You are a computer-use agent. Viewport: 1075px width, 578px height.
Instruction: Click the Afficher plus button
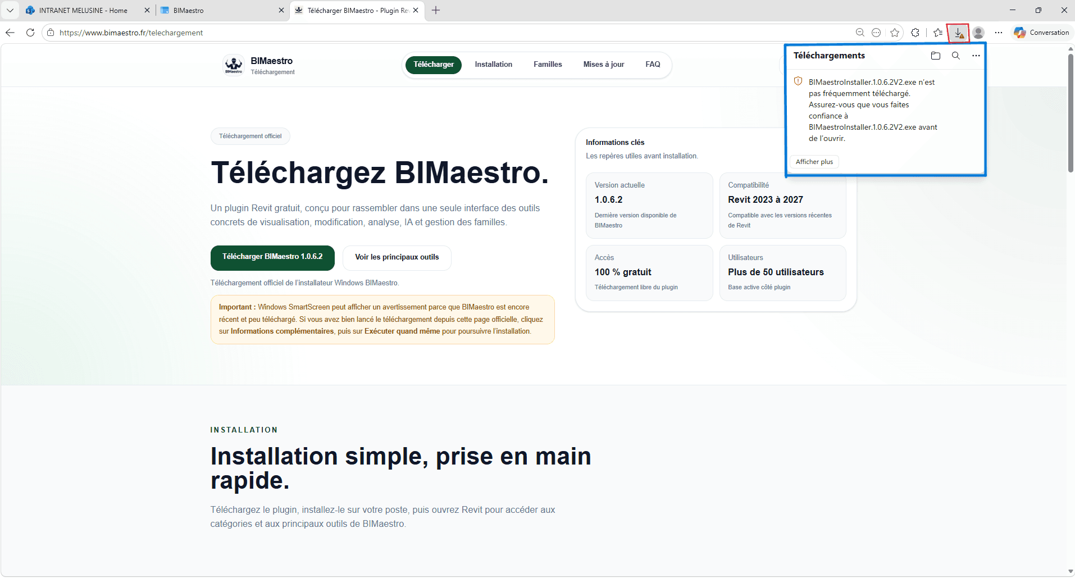point(814,162)
